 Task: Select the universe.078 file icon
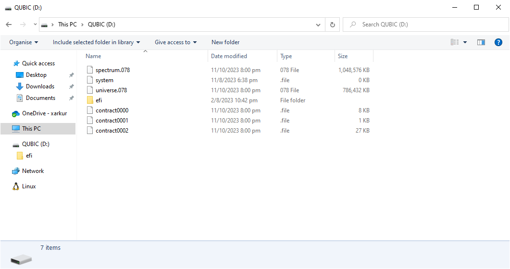click(x=90, y=90)
